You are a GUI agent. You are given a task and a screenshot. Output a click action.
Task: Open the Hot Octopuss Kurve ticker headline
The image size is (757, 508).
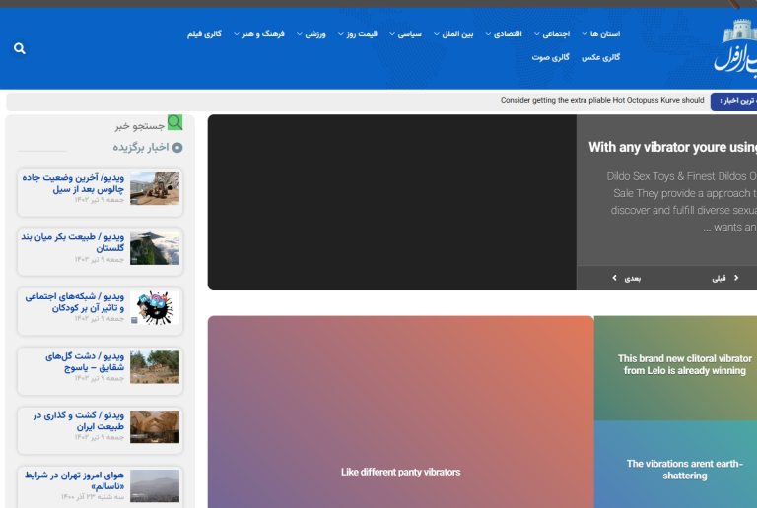602,100
